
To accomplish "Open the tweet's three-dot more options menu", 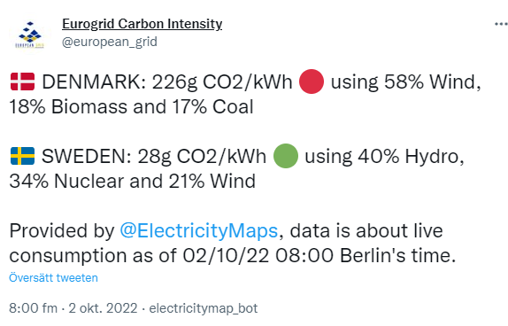I will [501, 24].
